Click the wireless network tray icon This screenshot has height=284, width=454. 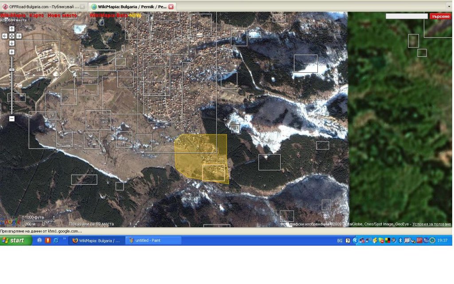click(x=368, y=240)
